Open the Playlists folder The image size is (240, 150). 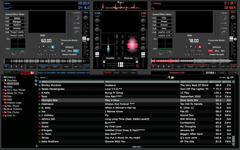click(x=12, y=80)
